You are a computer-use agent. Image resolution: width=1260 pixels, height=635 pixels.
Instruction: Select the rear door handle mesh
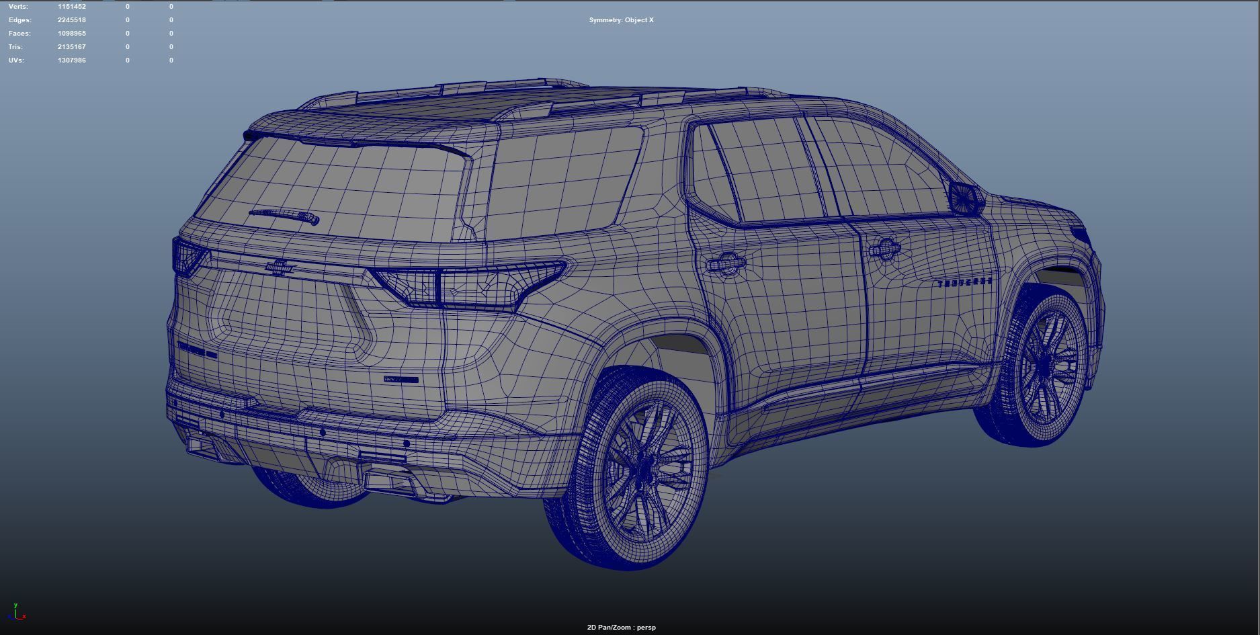point(725,263)
